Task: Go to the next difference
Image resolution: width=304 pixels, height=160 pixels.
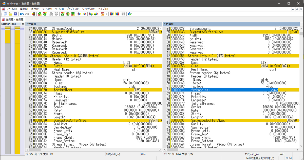Action: [40, 14]
